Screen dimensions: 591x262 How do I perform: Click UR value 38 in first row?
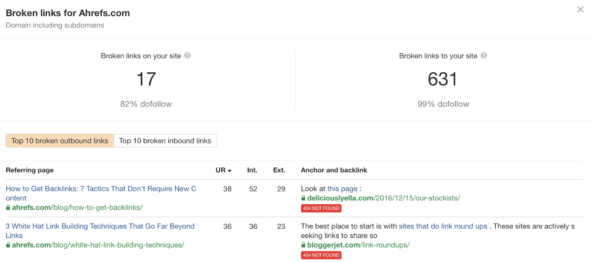click(228, 189)
